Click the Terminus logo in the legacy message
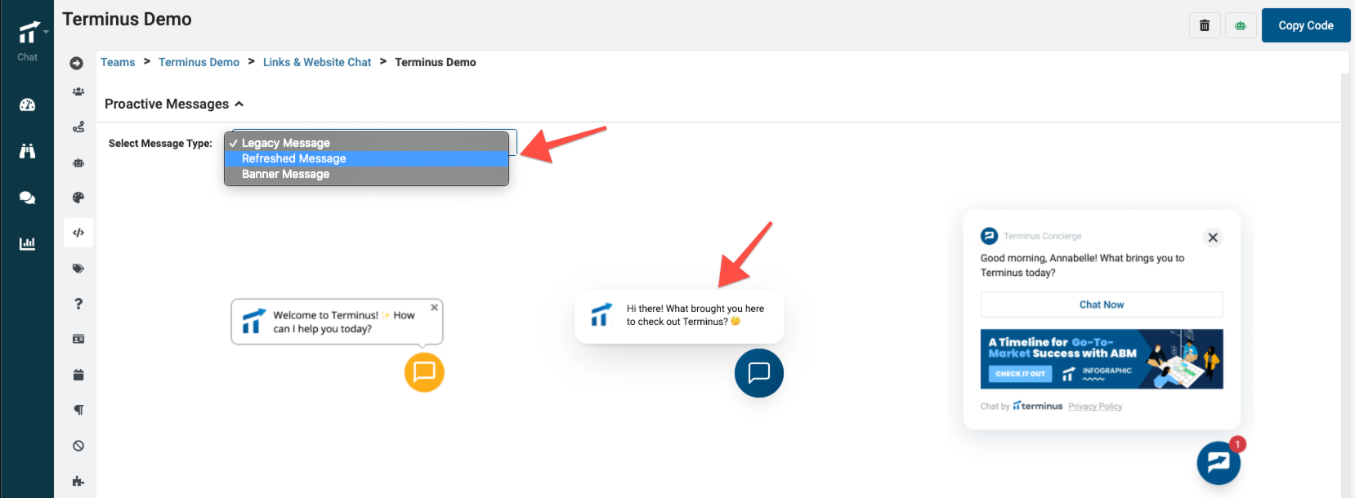Screen dimensions: 1355x498 (x=254, y=321)
